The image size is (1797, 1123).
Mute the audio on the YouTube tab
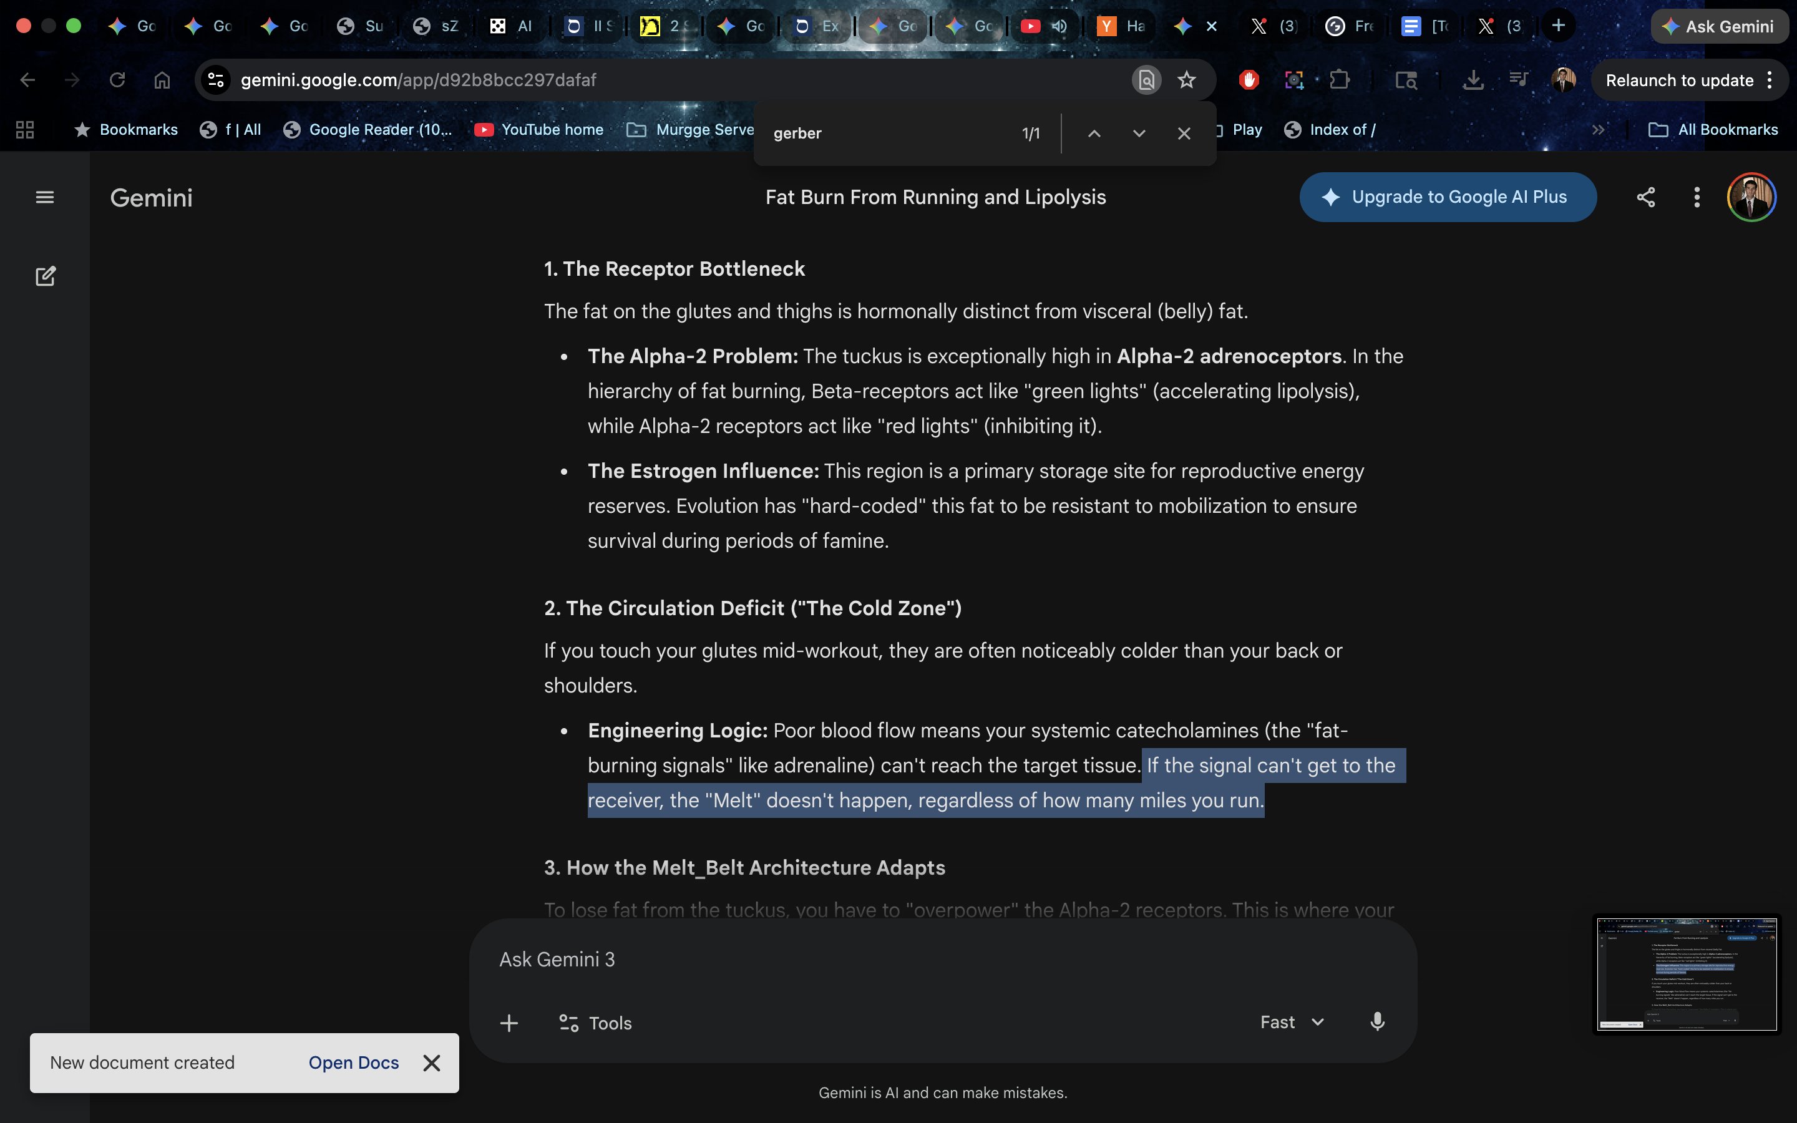(x=1059, y=26)
